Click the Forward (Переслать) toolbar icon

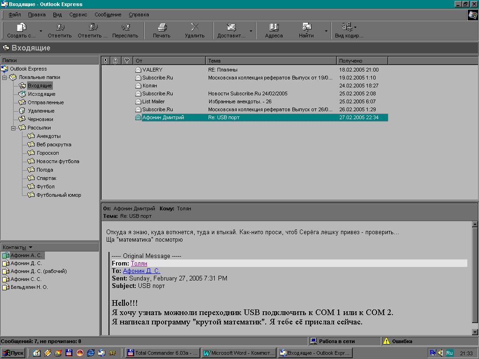[x=125, y=28]
